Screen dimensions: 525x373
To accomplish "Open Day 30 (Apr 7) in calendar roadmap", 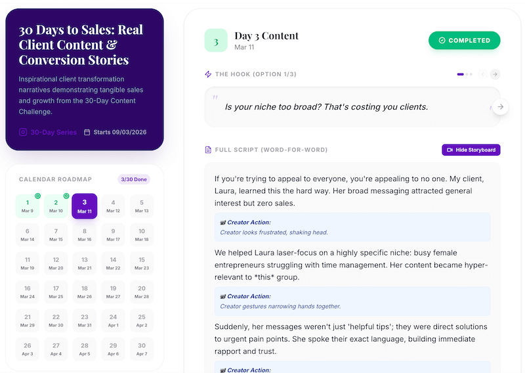I will pyautogui.click(x=142, y=349).
